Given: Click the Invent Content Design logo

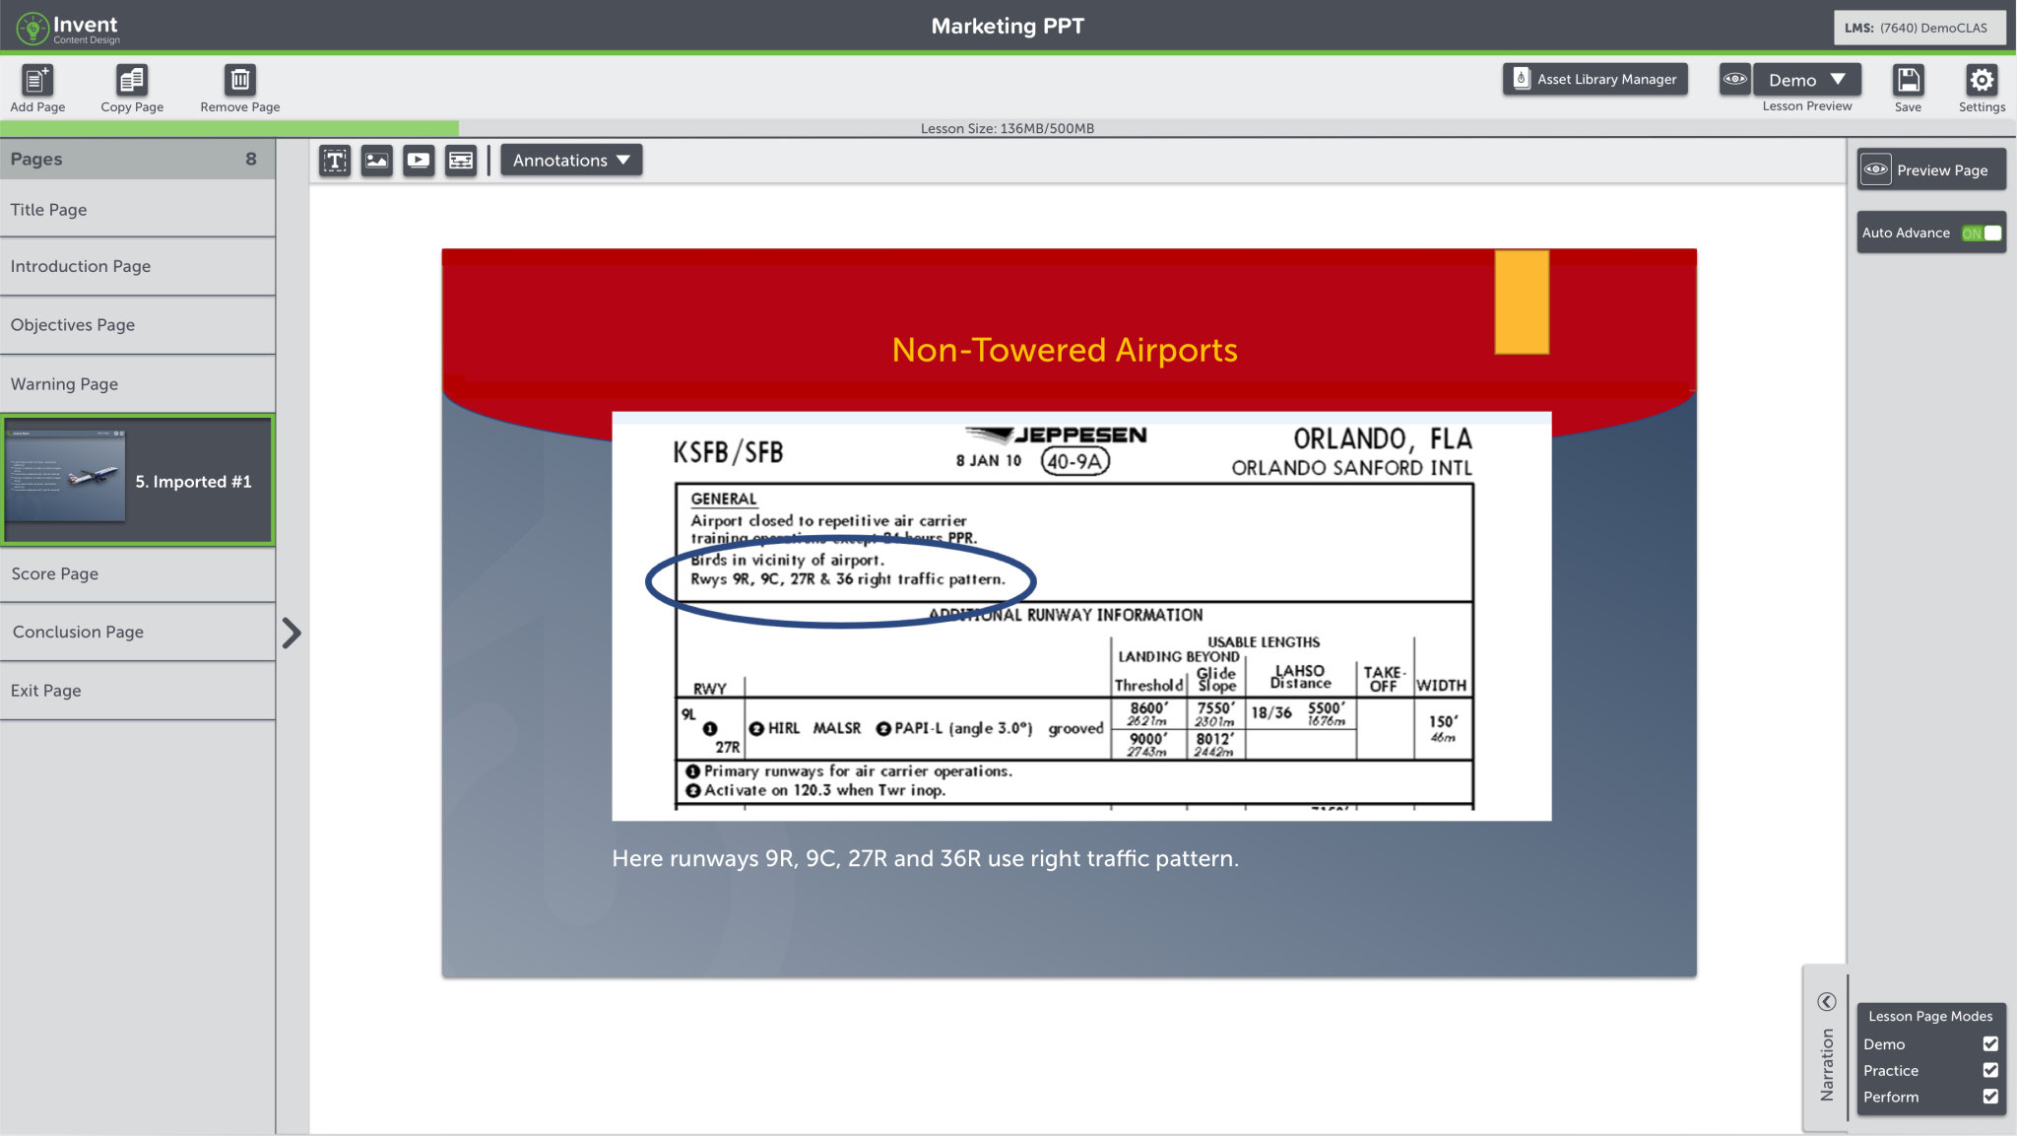Looking at the screenshot, I should tap(68, 28).
